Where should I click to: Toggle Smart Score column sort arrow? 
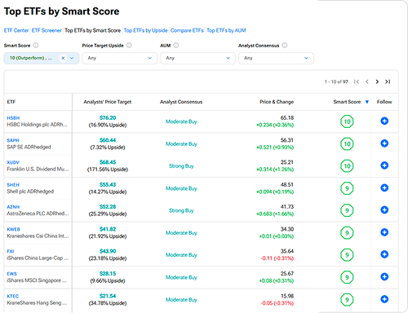tap(367, 102)
